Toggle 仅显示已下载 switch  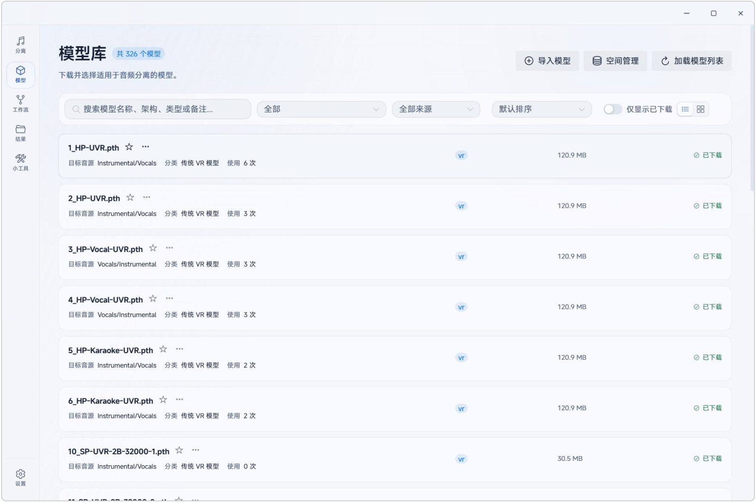(x=612, y=109)
